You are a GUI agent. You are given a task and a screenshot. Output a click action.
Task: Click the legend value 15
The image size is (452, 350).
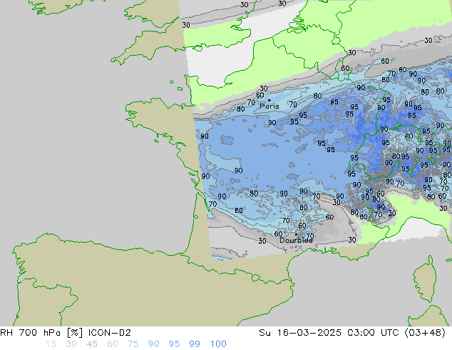(x=51, y=344)
